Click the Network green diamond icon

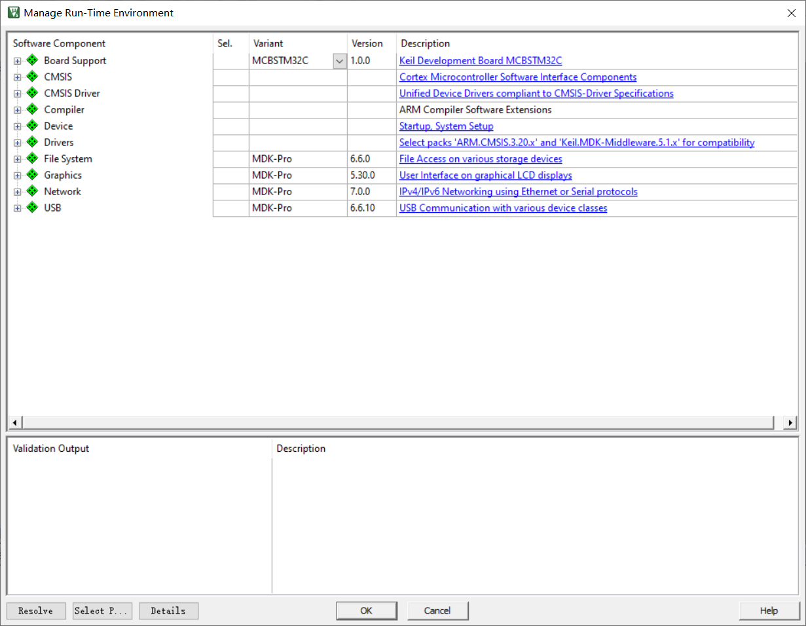(x=32, y=191)
